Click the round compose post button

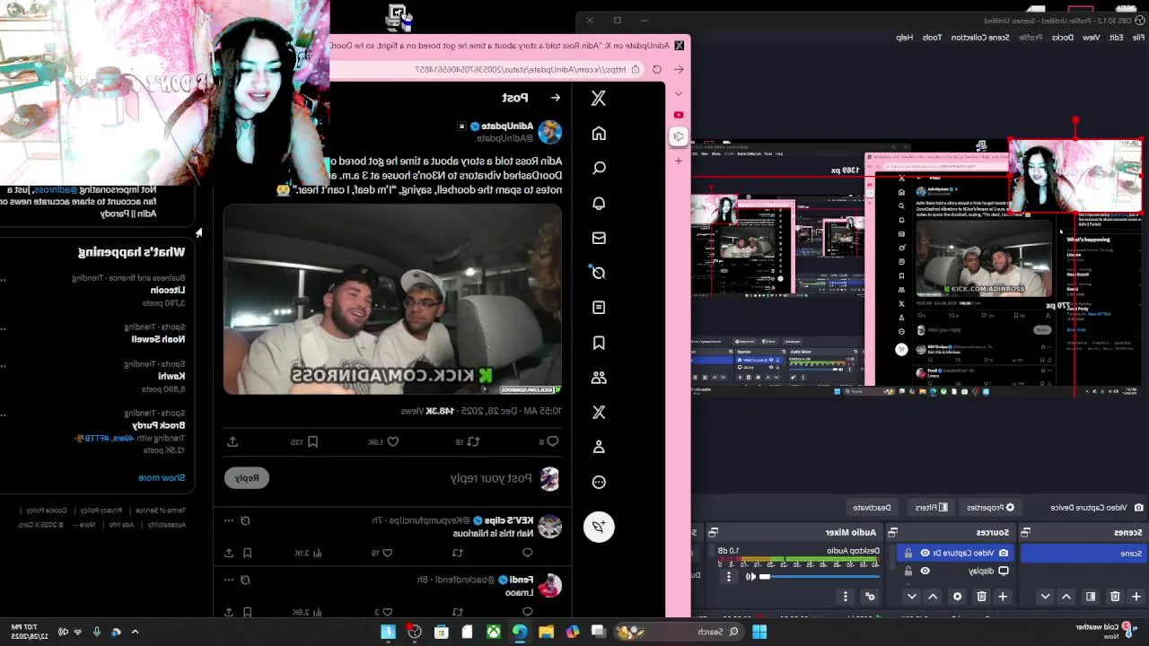599,527
